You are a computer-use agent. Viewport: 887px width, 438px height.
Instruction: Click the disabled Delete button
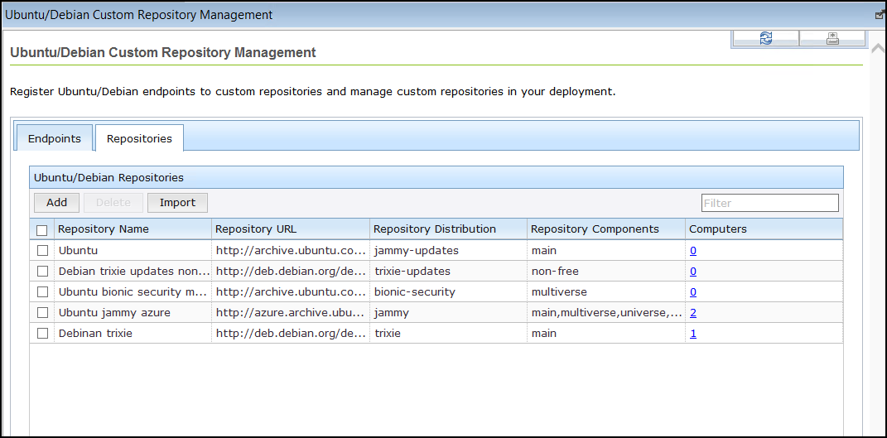[113, 203]
